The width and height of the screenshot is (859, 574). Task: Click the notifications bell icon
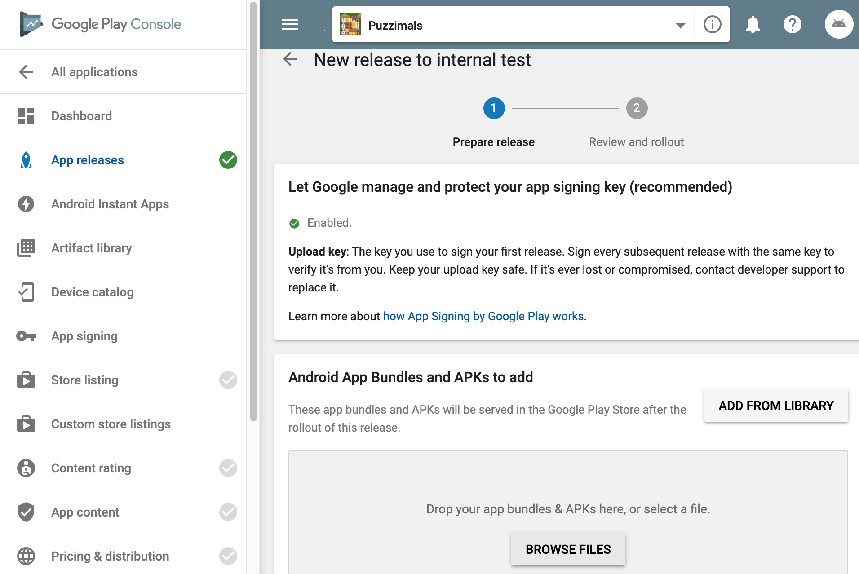(x=753, y=24)
